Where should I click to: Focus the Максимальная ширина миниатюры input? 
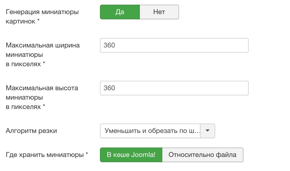tap(174, 45)
